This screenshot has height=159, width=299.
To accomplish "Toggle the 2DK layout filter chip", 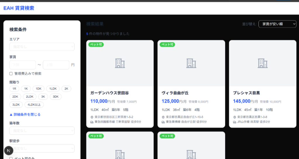I will pyautogui.click(x=15, y=97).
